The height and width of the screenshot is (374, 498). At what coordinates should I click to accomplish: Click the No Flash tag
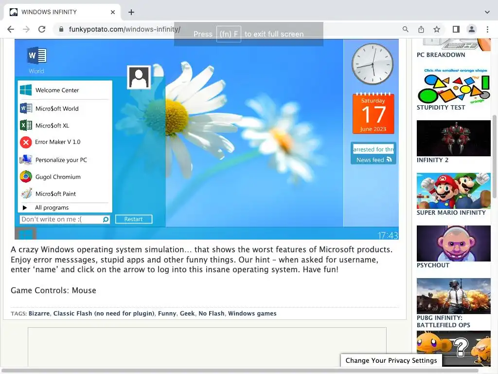pyautogui.click(x=211, y=313)
